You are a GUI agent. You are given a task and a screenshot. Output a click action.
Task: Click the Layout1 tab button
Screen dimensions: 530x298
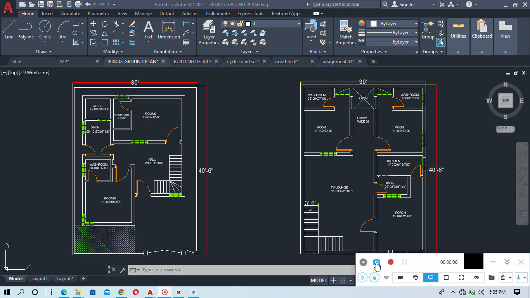(x=39, y=279)
